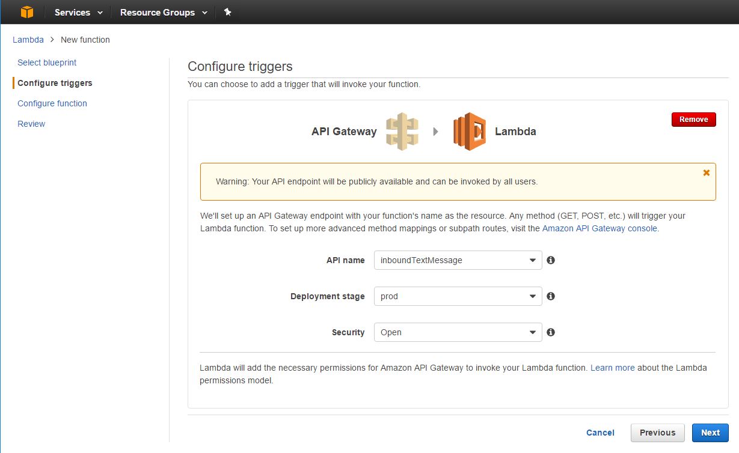The height and width of the screenshot is (453, 739).
Task: Show info for Security field
Action: pos(551,332)
